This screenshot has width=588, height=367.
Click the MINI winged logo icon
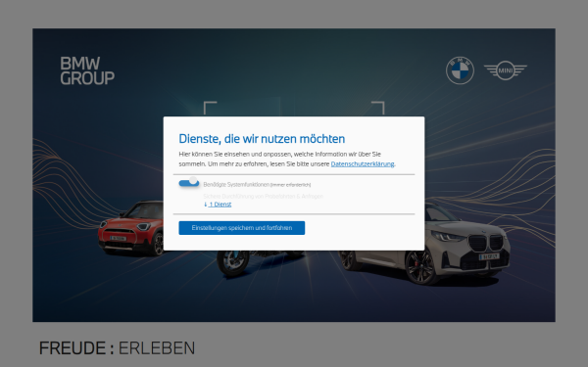pos(505,70)
